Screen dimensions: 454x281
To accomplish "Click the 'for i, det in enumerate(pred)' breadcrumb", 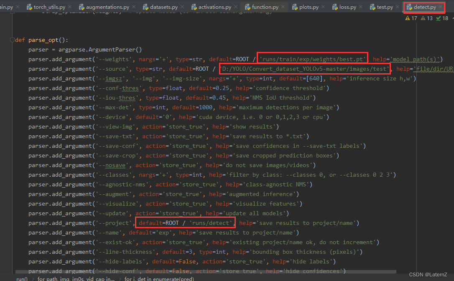I will 159,278.
